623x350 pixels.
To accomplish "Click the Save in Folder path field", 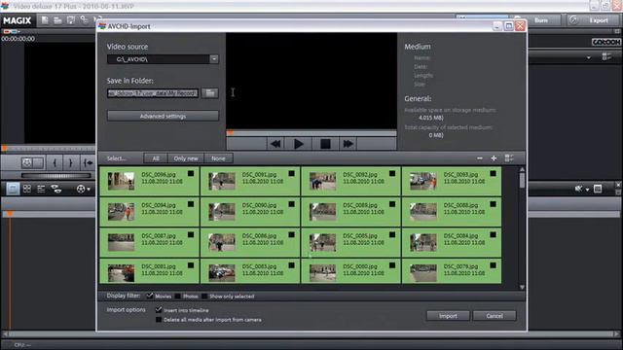I will click(x=153, y=93).
